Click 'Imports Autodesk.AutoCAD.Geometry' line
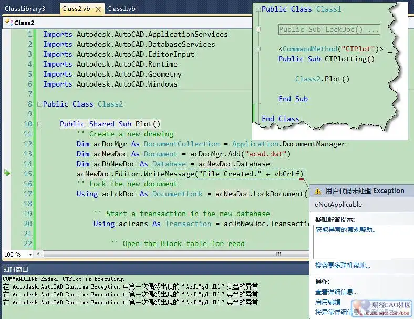 tap(112, 75)
